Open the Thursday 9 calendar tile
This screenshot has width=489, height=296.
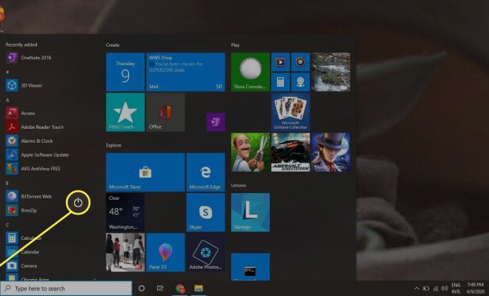coord(125,72)
